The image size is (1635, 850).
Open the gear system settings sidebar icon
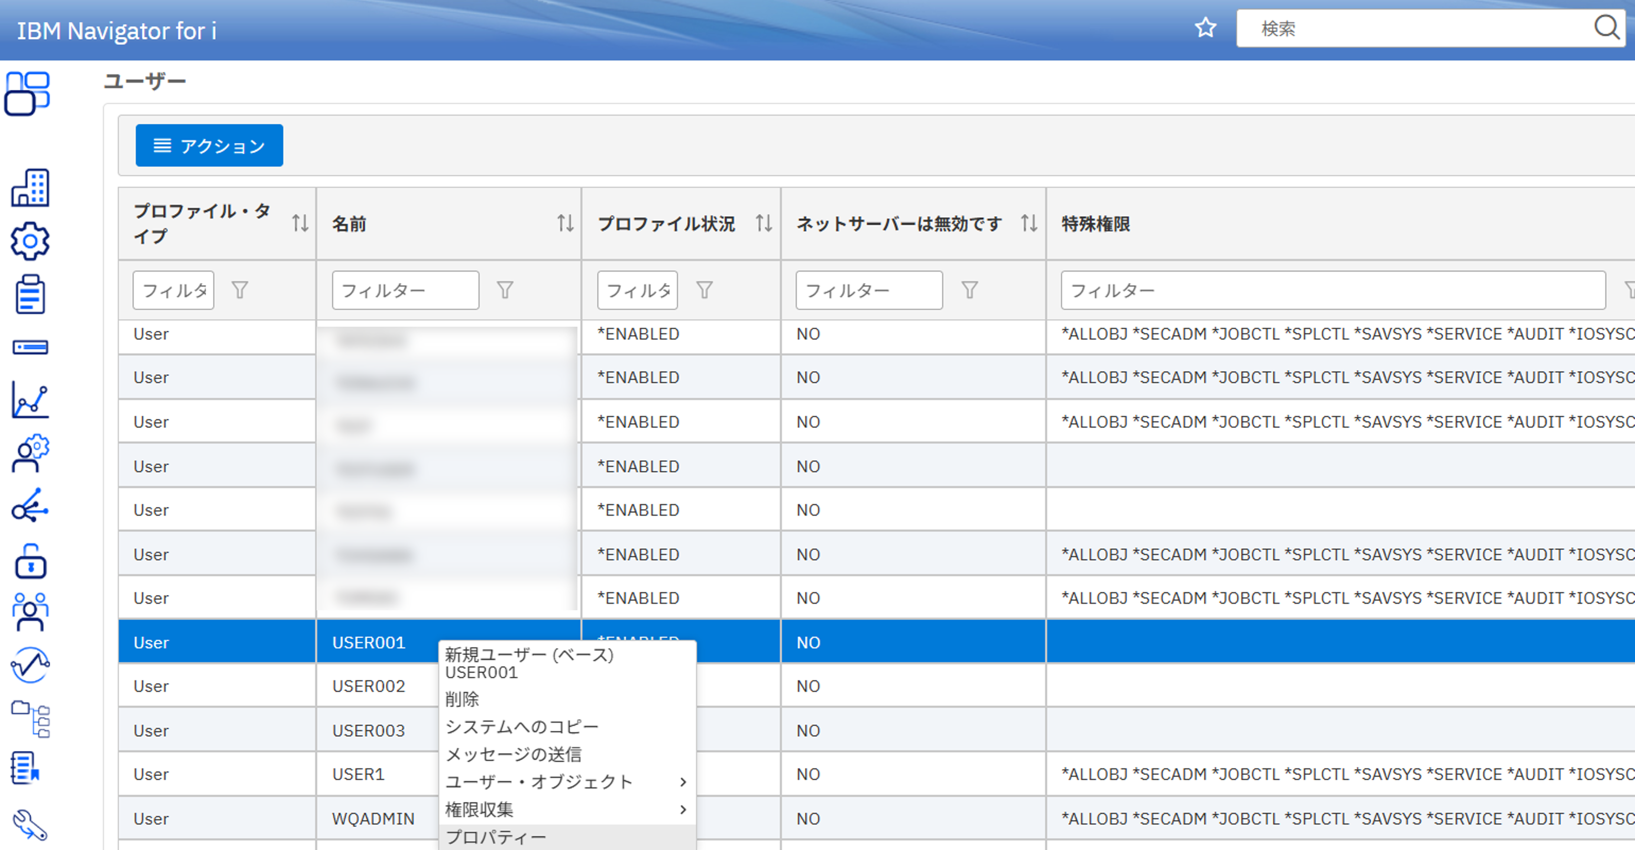30,241
